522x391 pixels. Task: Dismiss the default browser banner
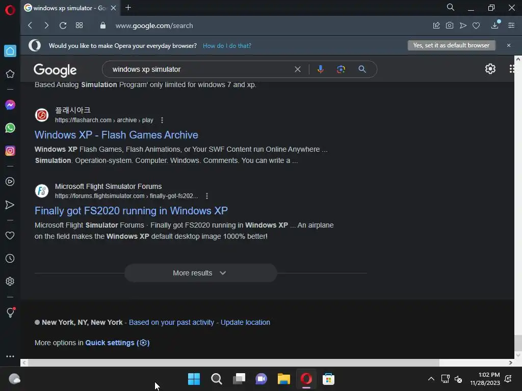pyautogui.click(x=509, y=45)
